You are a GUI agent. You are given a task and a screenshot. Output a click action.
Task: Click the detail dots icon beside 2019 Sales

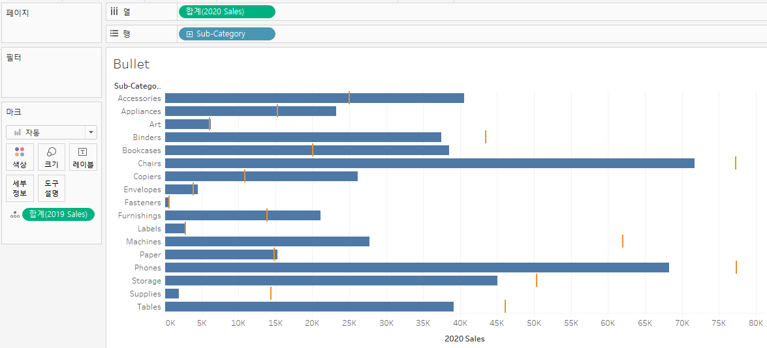coord(14,214)
